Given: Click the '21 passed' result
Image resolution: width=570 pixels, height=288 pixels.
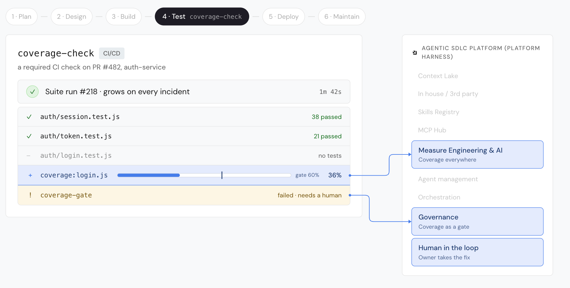Looking at the screenshot, I should pos(327,136).
